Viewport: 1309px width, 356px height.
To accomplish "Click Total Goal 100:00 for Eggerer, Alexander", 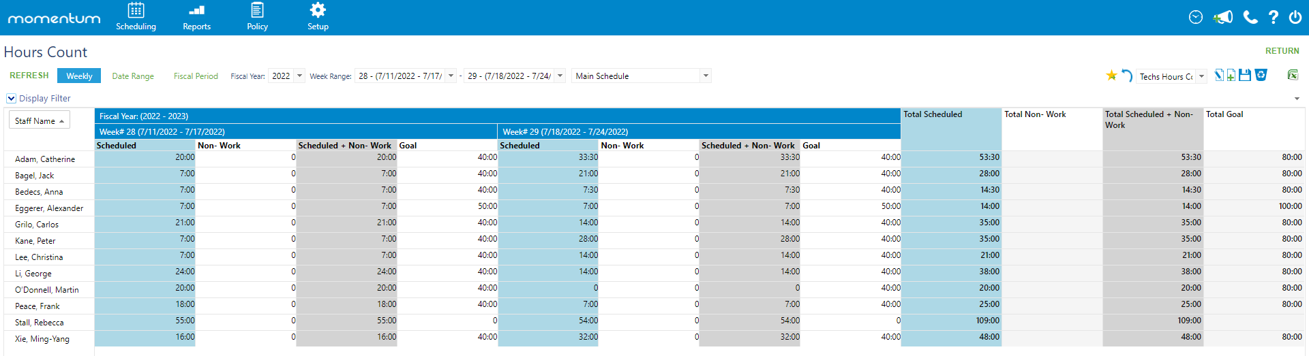I will pyautogui.click(x=1254, y=206).
